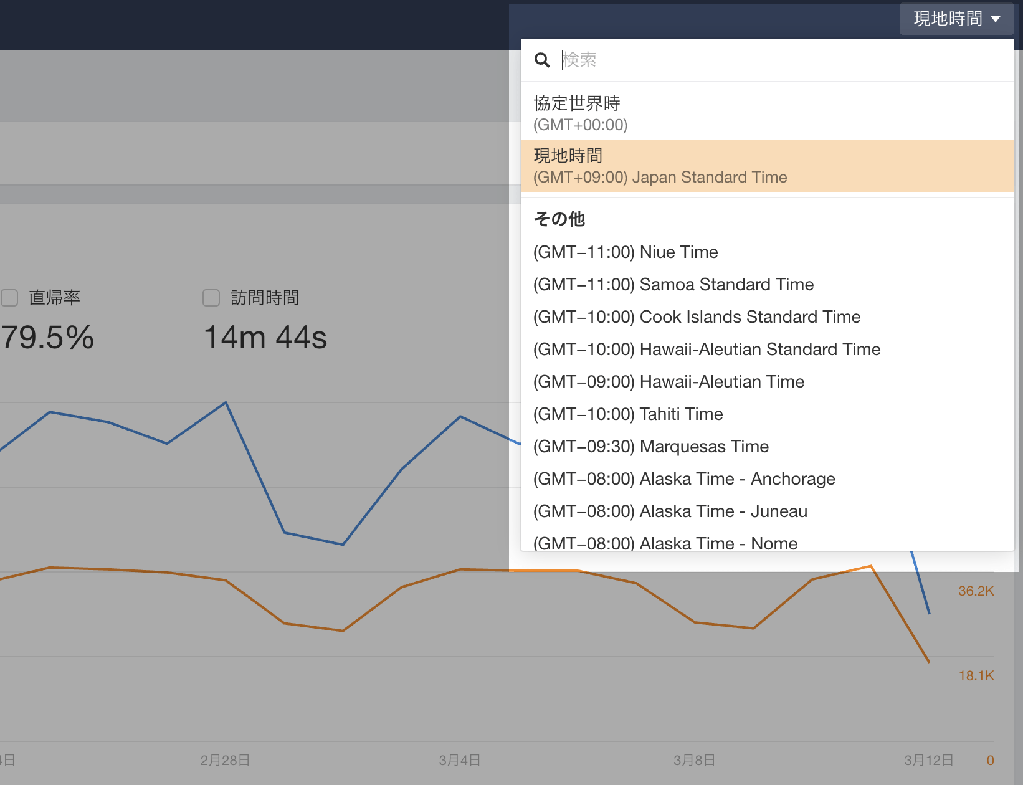Select Alaska Time - Juneau
Image resolution: width=1023 pixels, height=785 pixels.
coord(670,511)
